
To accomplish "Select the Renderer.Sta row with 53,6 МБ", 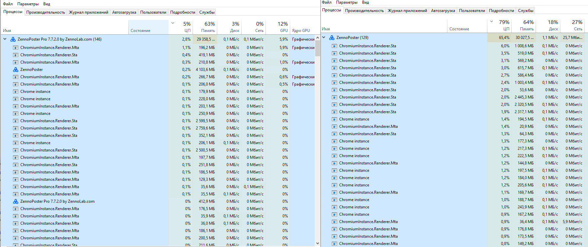I will [452, 90].
